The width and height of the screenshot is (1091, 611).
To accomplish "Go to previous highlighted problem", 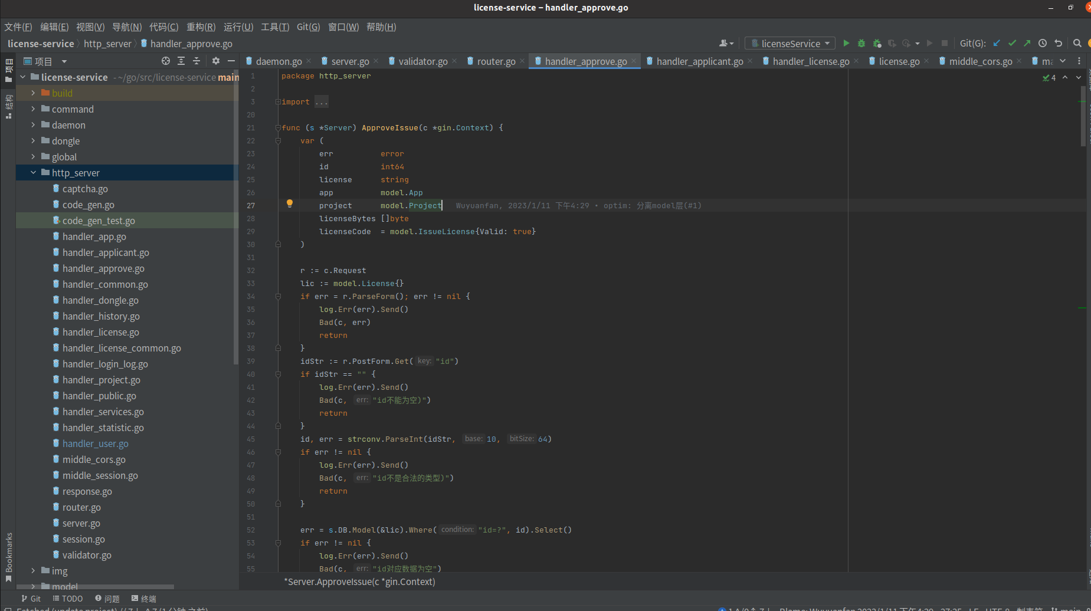I will pos(1065,78).
